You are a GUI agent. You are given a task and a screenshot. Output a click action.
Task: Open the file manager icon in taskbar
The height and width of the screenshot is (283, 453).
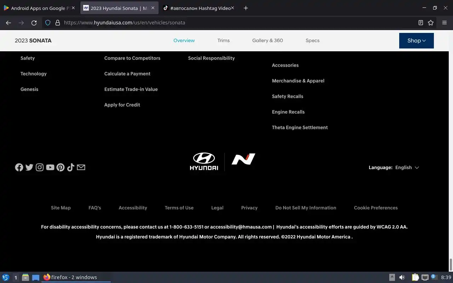click(x=25, y=277)
